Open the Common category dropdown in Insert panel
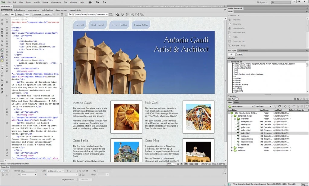Image resolution: width=309 pixels, height=186 pixels. pos(234,15)
